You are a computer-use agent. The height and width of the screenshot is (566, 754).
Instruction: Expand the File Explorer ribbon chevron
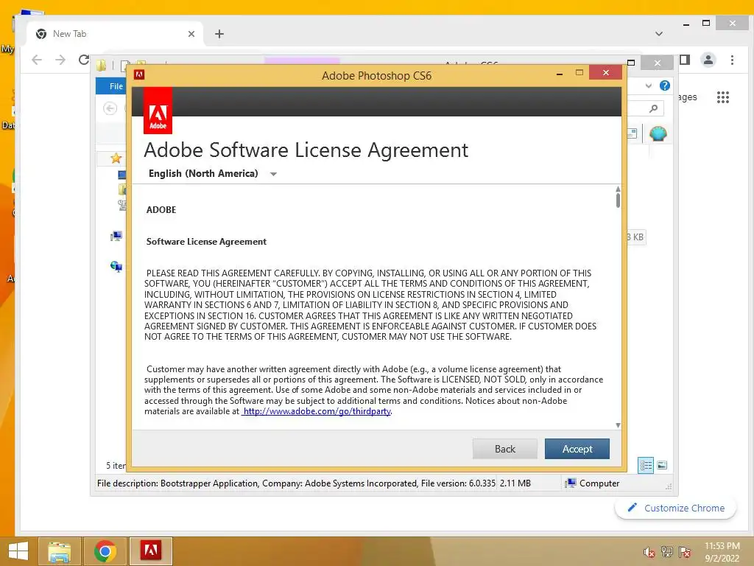pos(649,85)
